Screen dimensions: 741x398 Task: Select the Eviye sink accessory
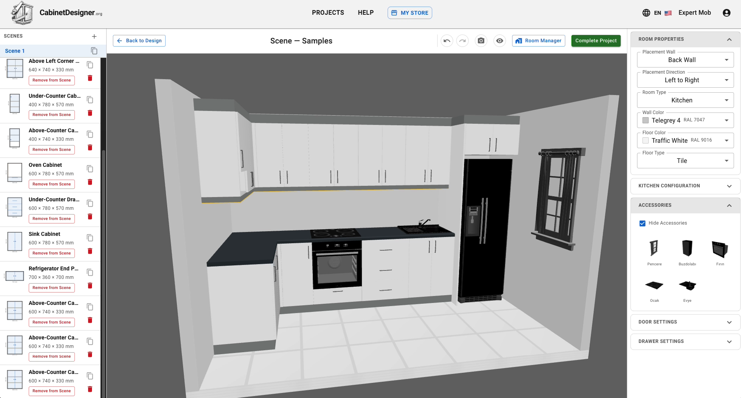[x=687, y=291]
